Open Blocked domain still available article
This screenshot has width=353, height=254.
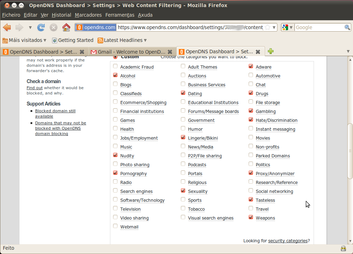click(55, 114)
